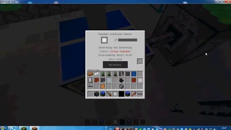Click the Generating: Not Generating line

click(115, 48)
